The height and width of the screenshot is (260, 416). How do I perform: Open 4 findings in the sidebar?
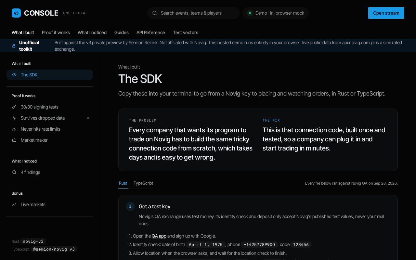(50, 172)
